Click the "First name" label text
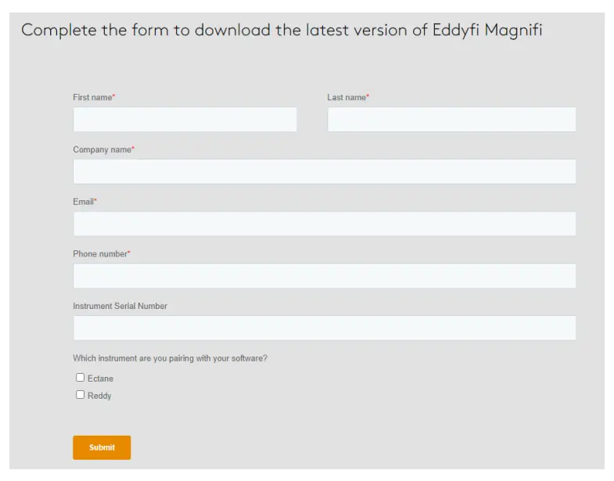 (92, 98)
